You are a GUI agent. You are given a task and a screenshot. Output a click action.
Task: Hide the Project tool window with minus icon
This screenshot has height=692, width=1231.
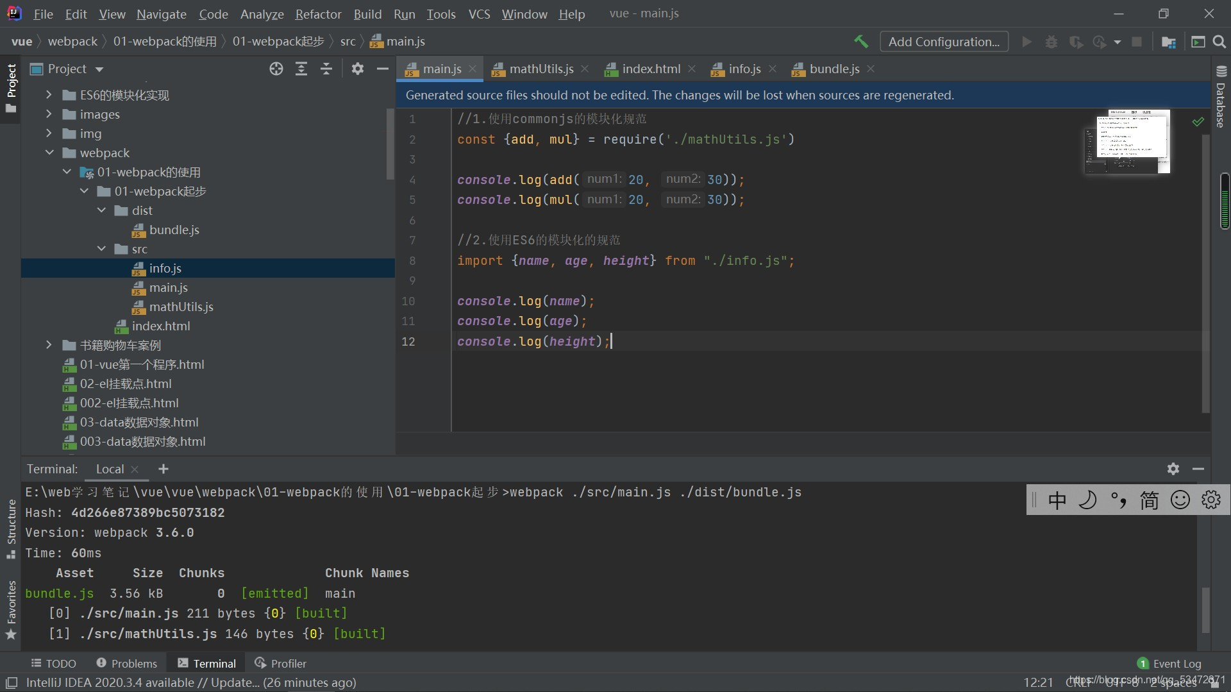point(382,69)
